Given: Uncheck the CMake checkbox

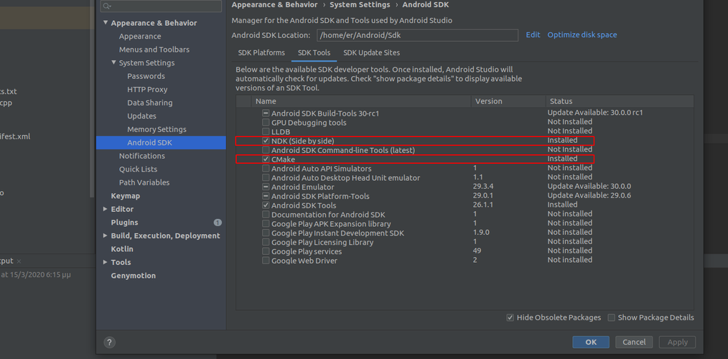Looking at the screenshot, I should coord(266,159).
